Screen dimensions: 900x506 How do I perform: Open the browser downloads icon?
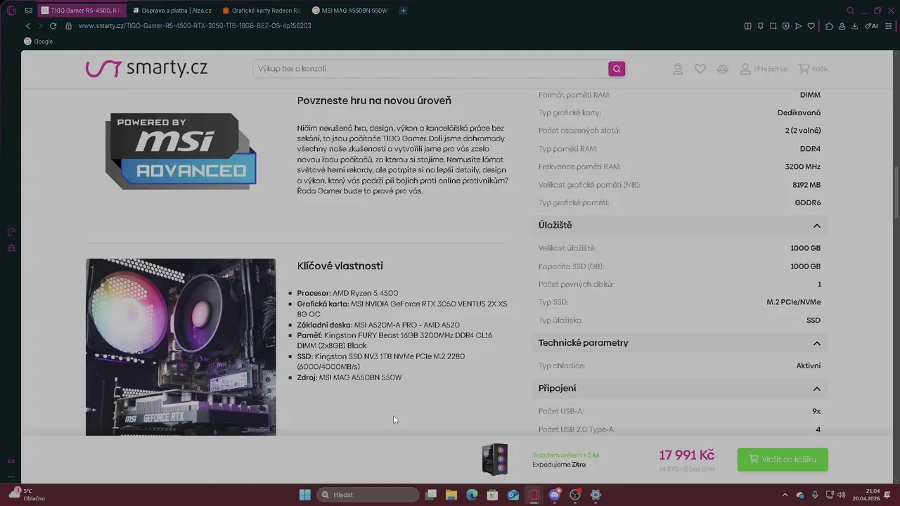pos(854,26)
